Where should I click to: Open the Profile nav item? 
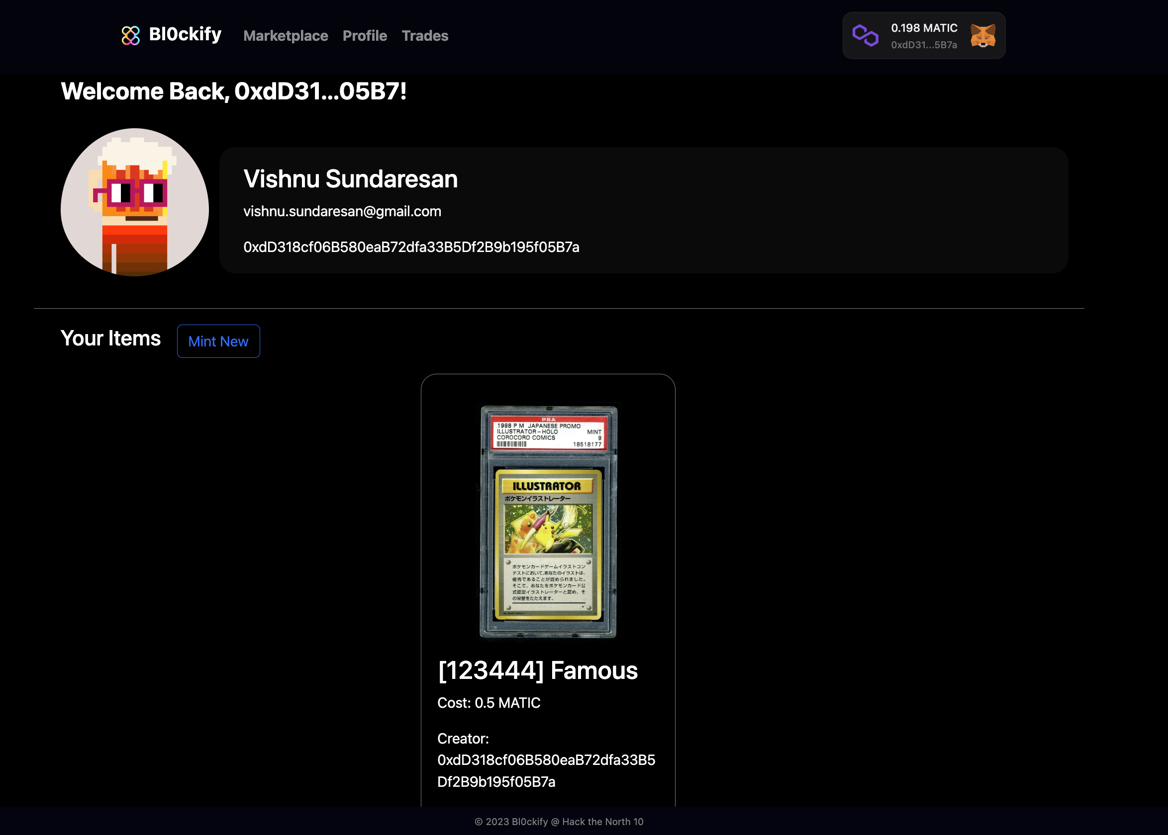coord(364,36)
